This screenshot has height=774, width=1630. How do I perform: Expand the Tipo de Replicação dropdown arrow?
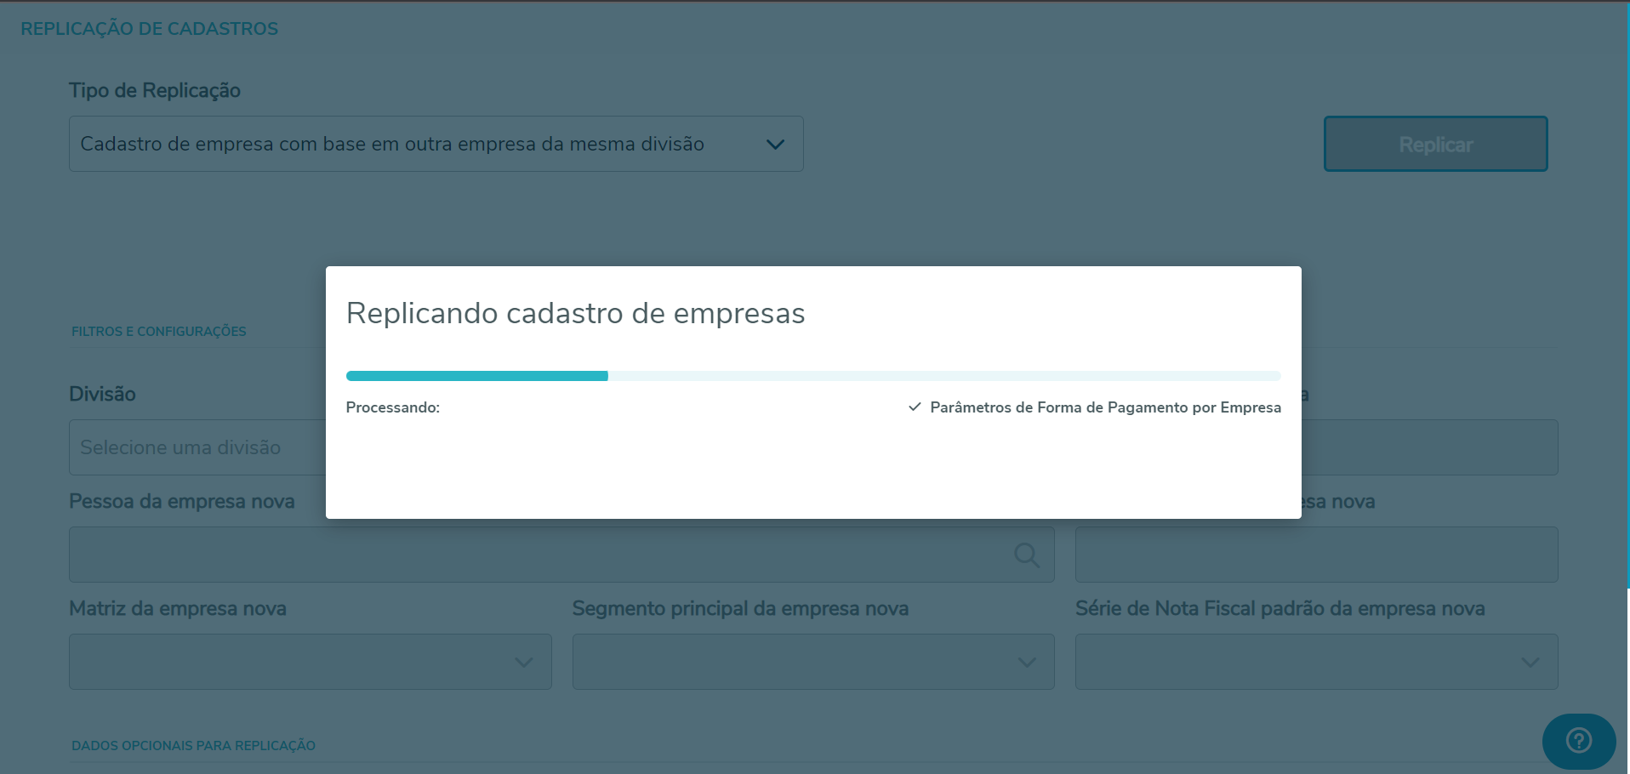pos(774,145)
